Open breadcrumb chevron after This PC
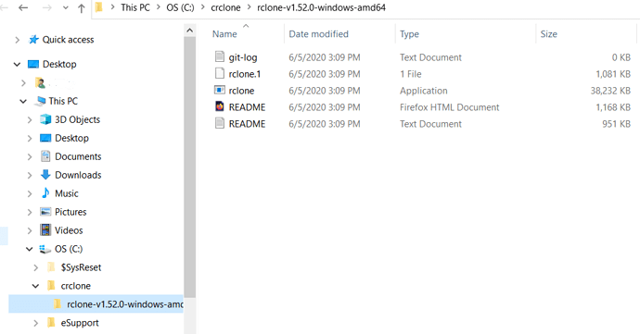 point(158,7)
